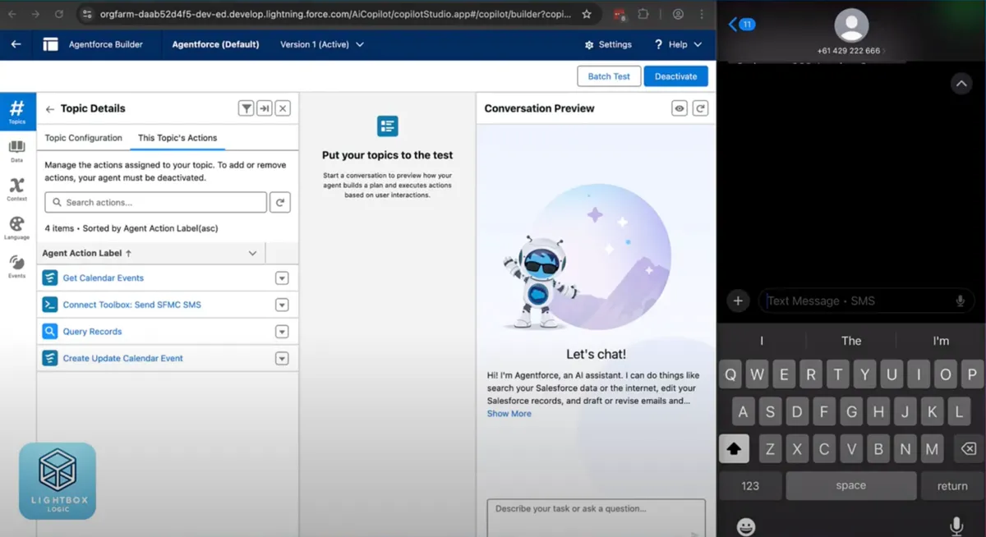
Task: Open the browser profile icon
Action: tap(678, 14)
